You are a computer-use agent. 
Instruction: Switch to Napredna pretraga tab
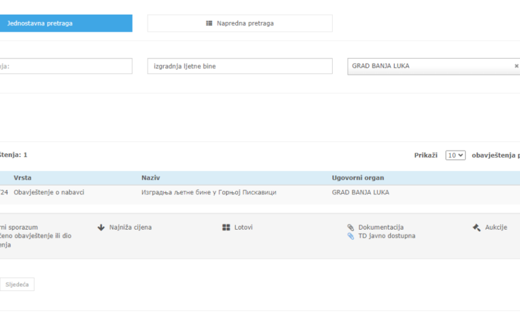239,23
